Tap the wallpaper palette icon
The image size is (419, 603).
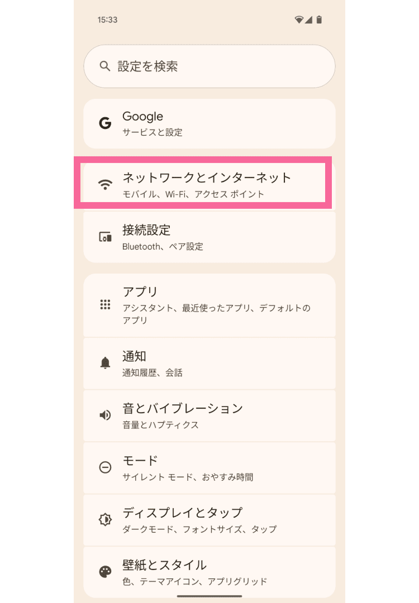click(x=105, y=572)
